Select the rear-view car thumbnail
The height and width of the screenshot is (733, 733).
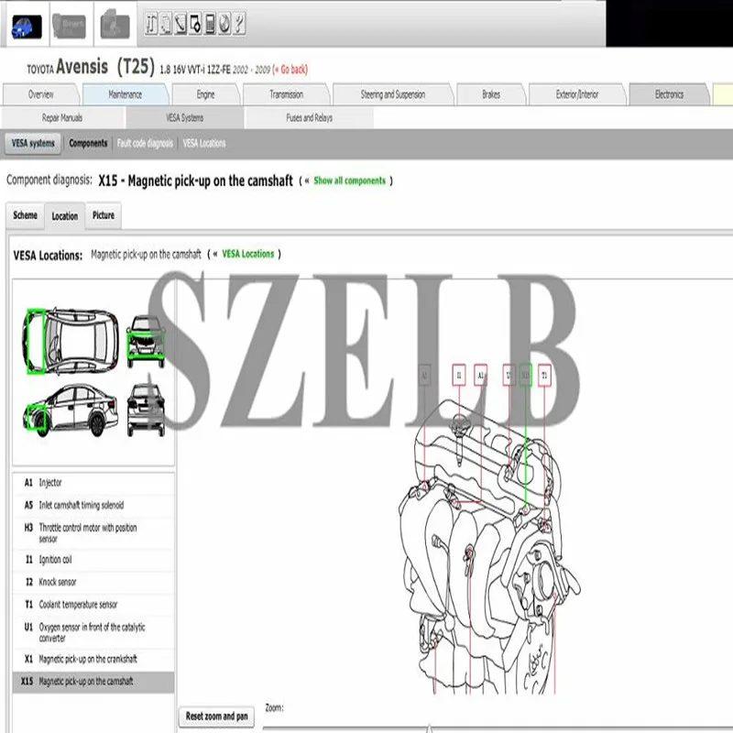point(146,410)
